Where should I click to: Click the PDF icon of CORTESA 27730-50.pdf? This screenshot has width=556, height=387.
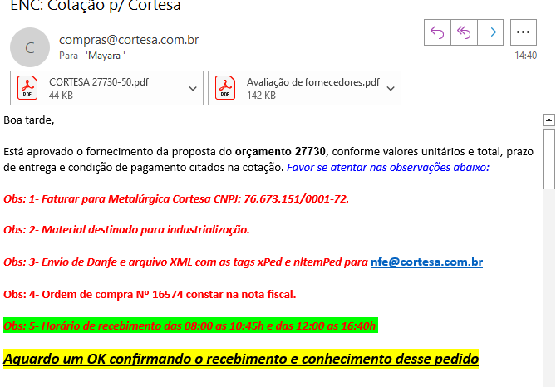29,87
